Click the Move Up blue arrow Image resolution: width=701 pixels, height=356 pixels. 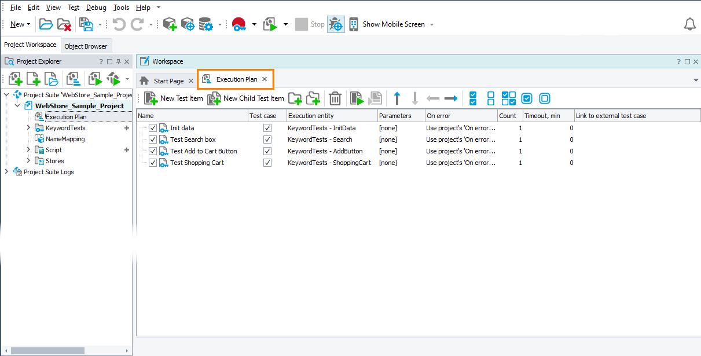pyautogui.click(x=397, y=98)
